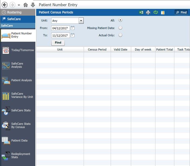Click the Find button under dates

(58, 43)
